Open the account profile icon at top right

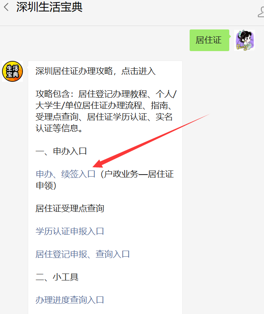coord(261,11)
